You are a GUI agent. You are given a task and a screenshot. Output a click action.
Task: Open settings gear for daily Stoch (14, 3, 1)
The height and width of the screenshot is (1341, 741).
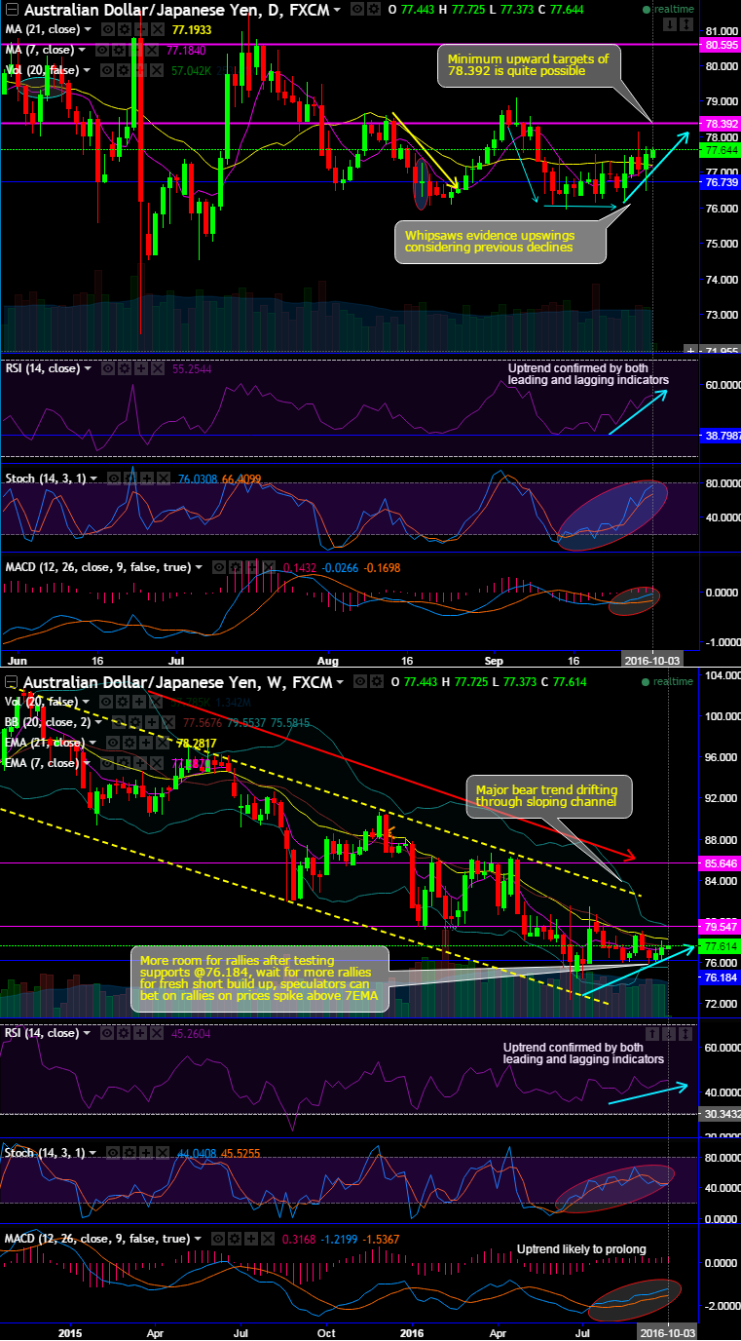pyautogui.click(x=131, y=479)
